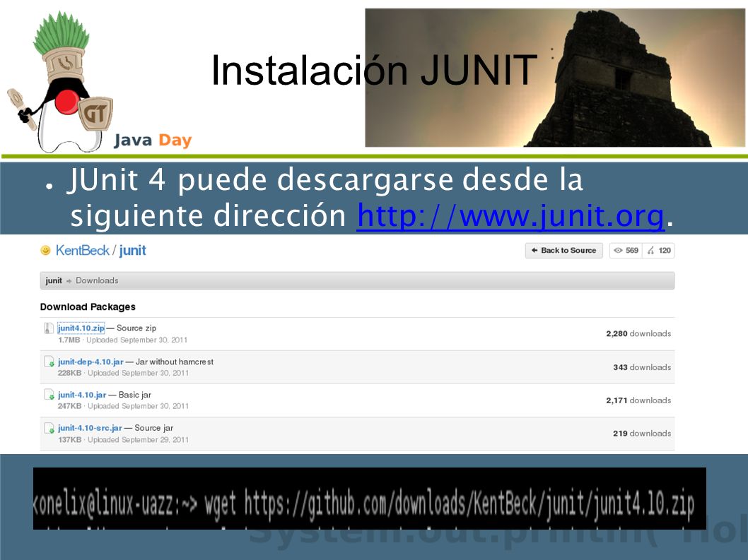Open the junit repository name link
The height and width of the screenshot is (560, 748).
[x=133, y=250]
